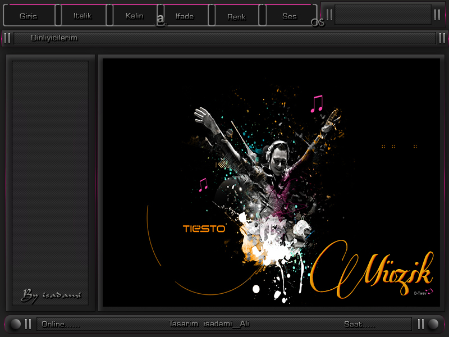Click the 'a' icon between Kalin and Ifade
Image resolution: width=449 pixels, height=337 pixels.
point(161,20)
